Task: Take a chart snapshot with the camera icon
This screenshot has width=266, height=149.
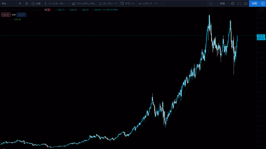Action: coord(245,3)
